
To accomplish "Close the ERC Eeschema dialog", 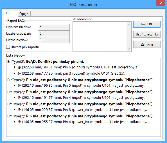I will click(161, 3).
